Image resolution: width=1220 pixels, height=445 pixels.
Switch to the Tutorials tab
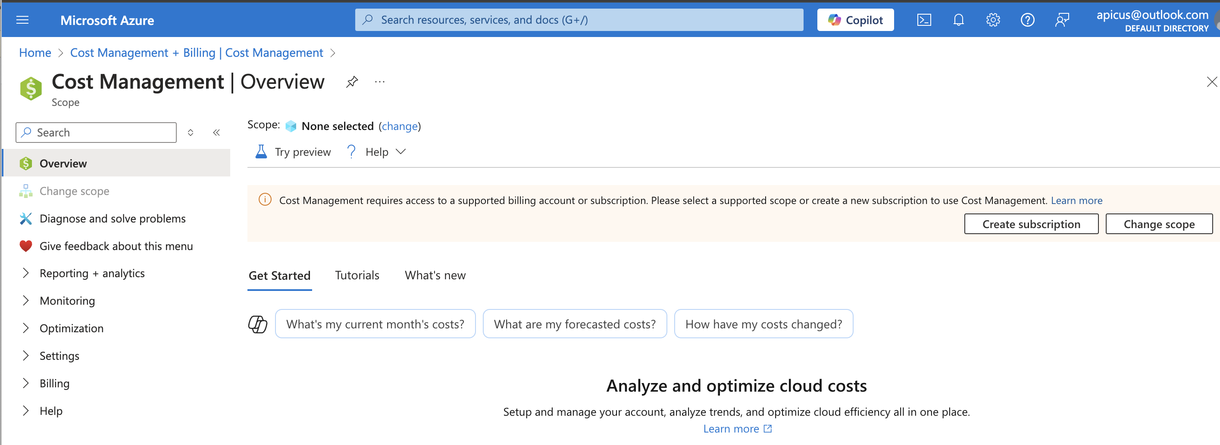tap(357, 275)
